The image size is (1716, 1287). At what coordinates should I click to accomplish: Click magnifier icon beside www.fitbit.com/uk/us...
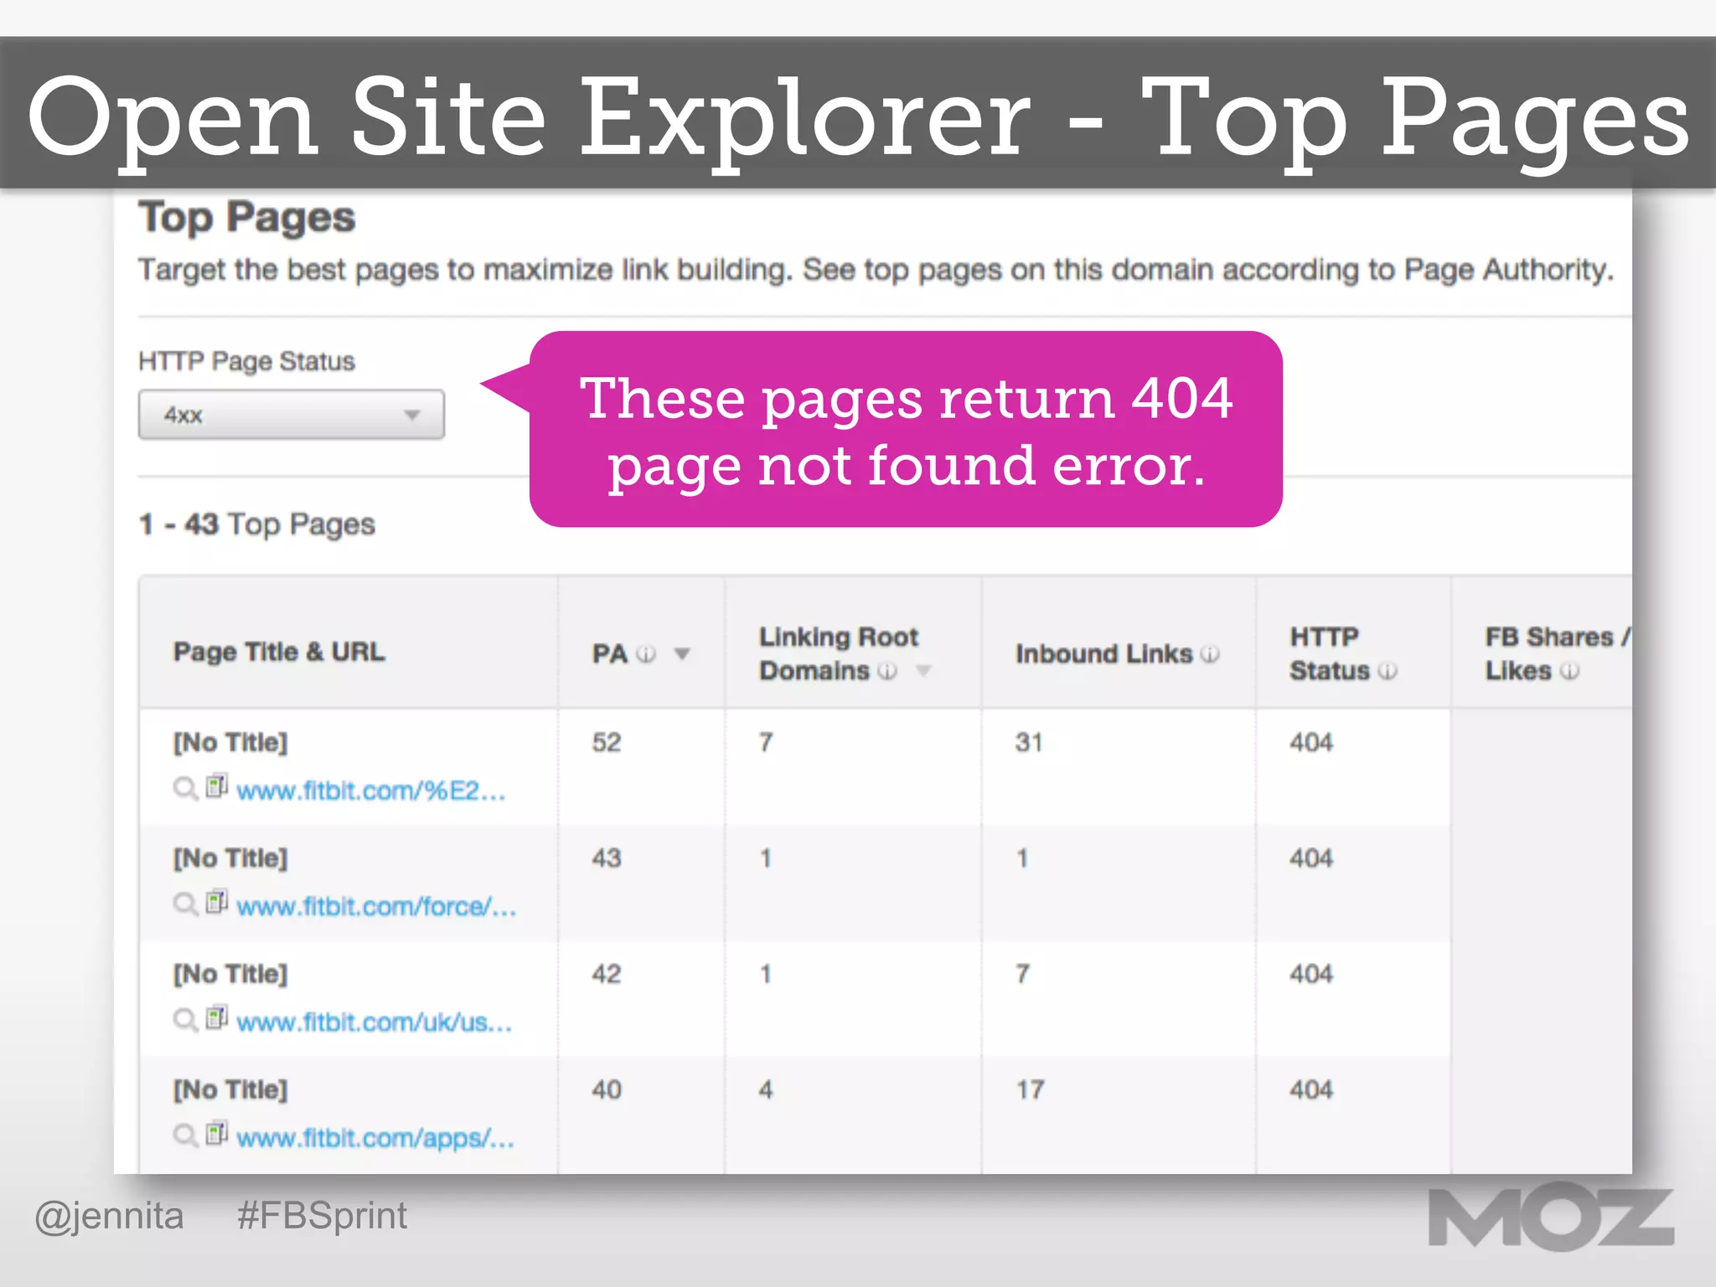[185, 1020]
